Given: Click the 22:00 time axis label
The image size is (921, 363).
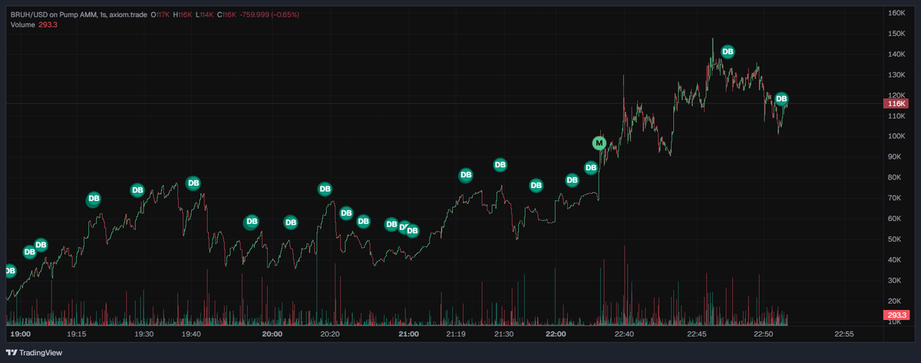Looking at the screenshot, I should tap(556, 335).
